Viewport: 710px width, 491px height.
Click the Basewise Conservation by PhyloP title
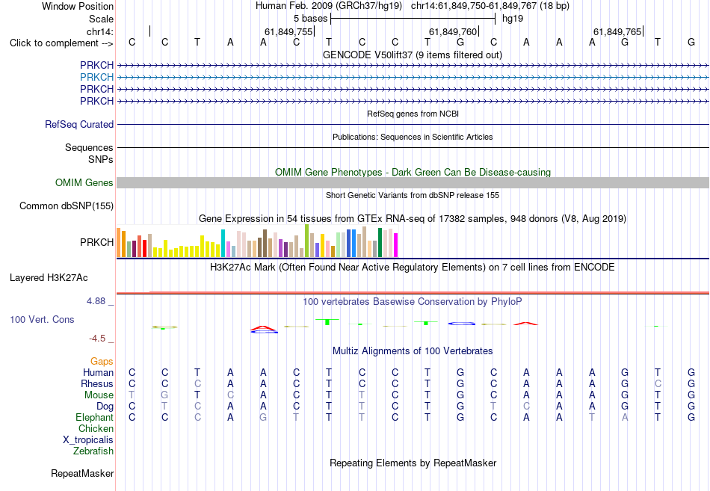click(x=412, y=302)
